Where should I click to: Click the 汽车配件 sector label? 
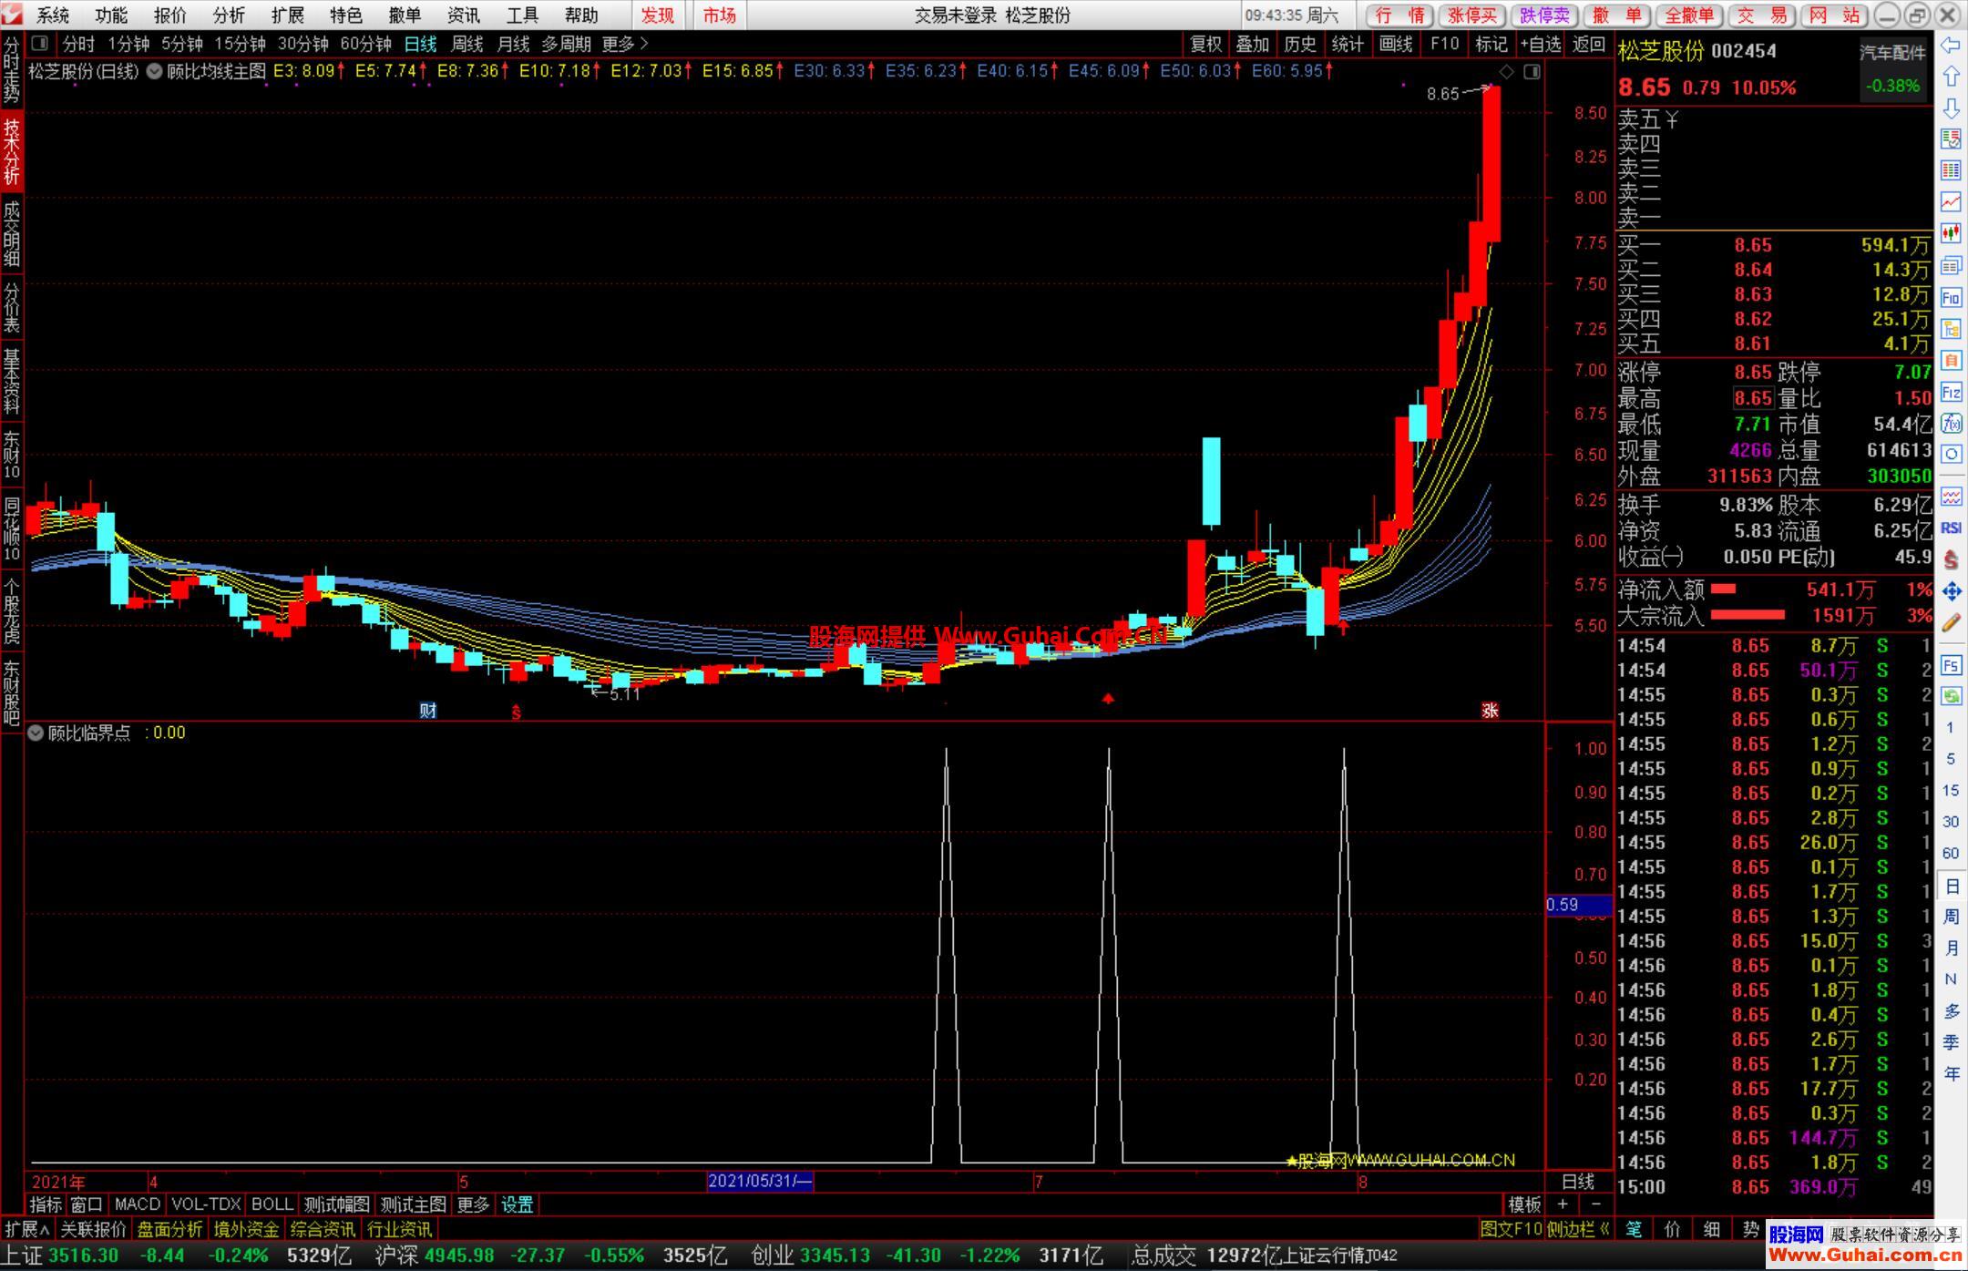click(1892, 53)
